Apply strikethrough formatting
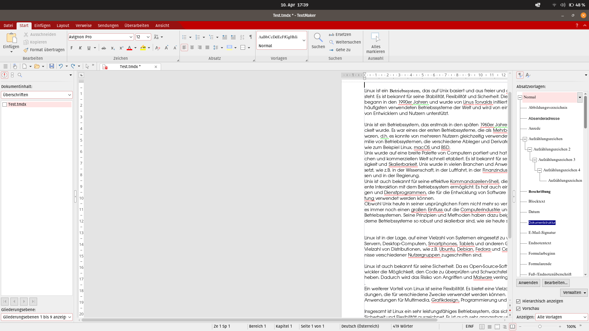The height and width of the screenshot is (331, 589). (104, 48)
